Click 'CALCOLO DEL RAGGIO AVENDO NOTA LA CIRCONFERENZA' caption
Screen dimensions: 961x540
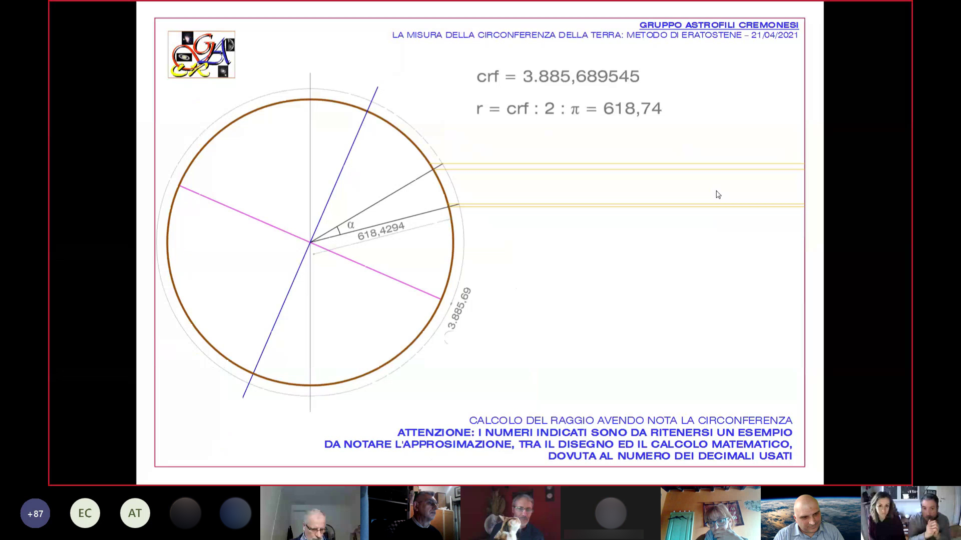click(x=631, y=420)
